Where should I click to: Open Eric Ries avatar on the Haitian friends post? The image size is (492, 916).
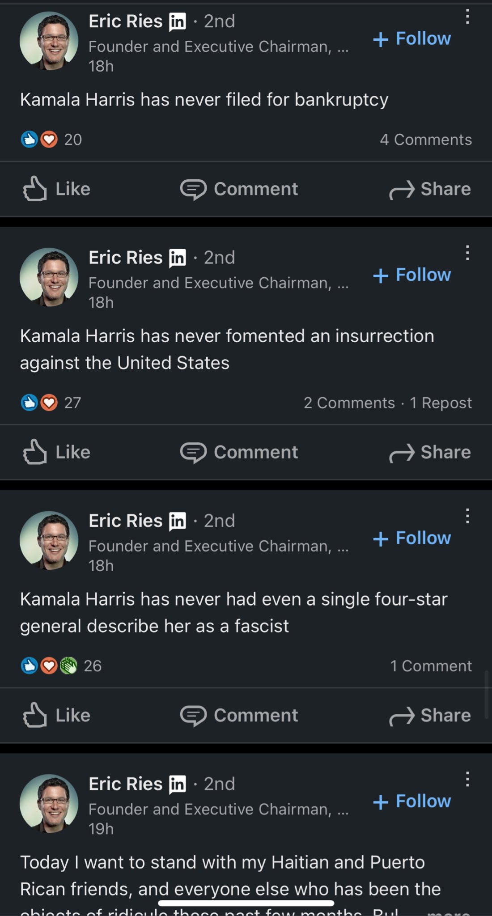point(49,803)
